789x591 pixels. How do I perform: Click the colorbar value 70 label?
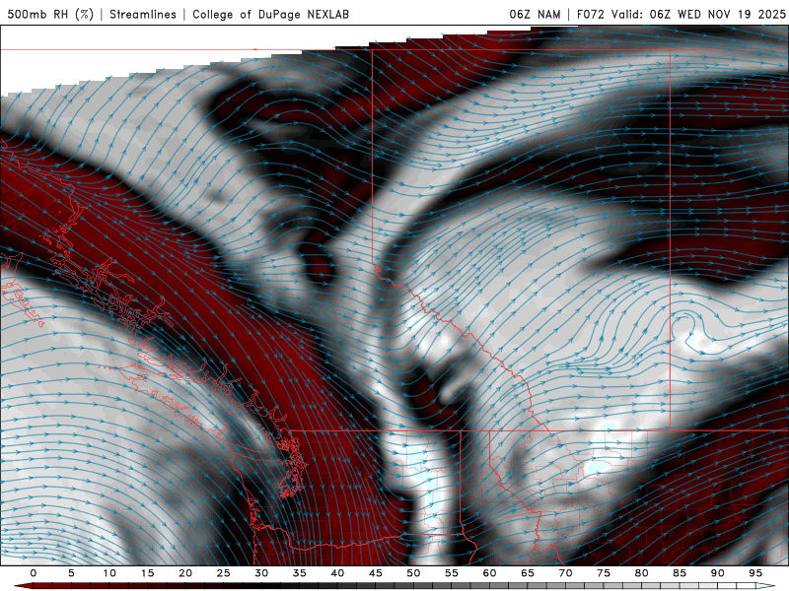coord(565,573)
